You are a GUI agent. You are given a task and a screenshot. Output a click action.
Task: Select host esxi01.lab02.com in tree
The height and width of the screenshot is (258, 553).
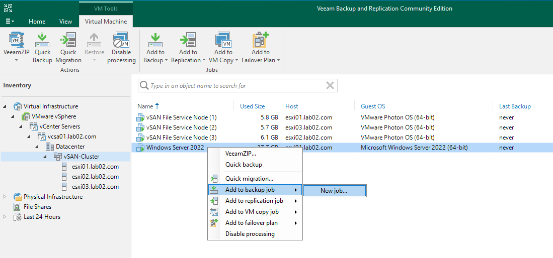95,167
